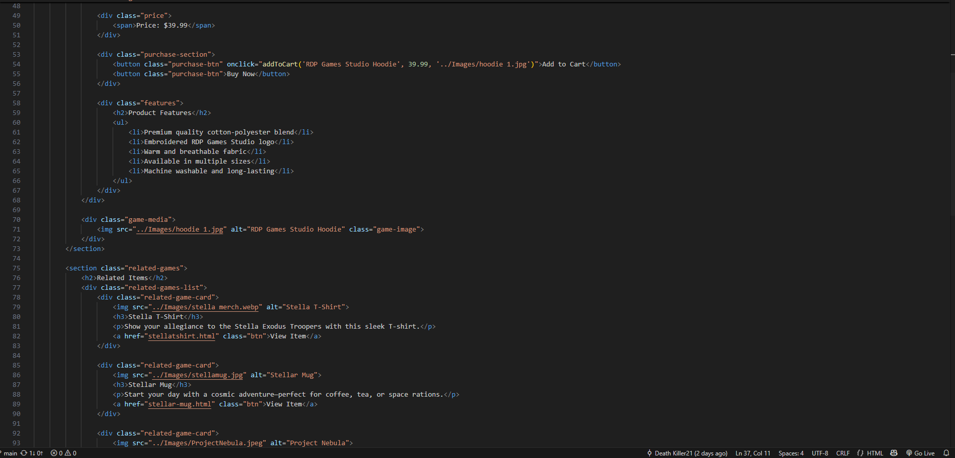Click the 'Ln 37, Col 11' cursor position
955x458 pixels.
(x=753, y=453)
